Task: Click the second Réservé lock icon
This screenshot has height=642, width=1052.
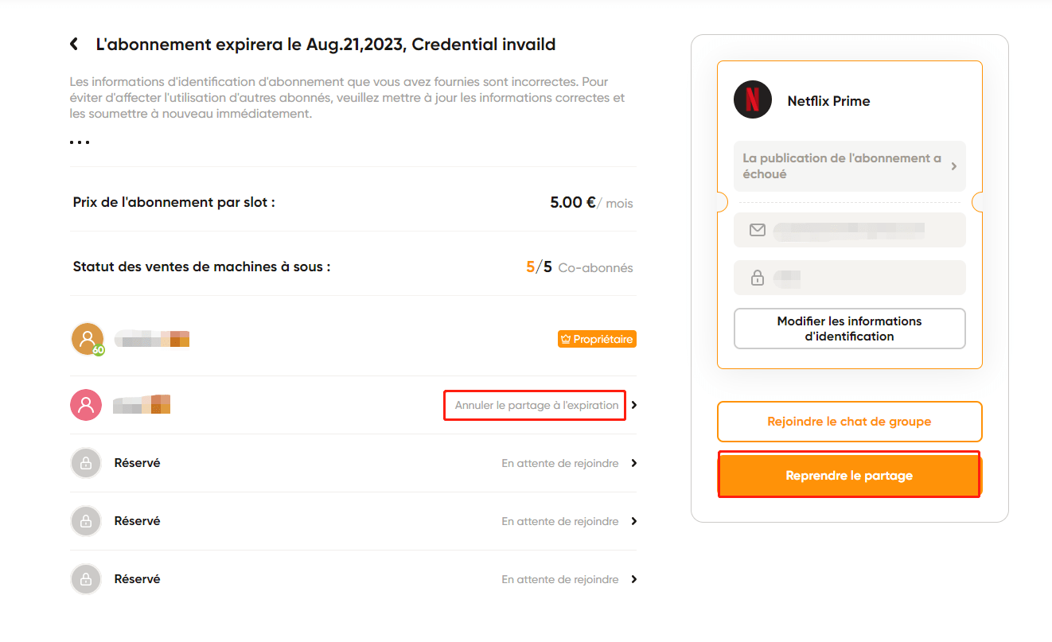Action: pyautogui.click(x=86, y=521)
